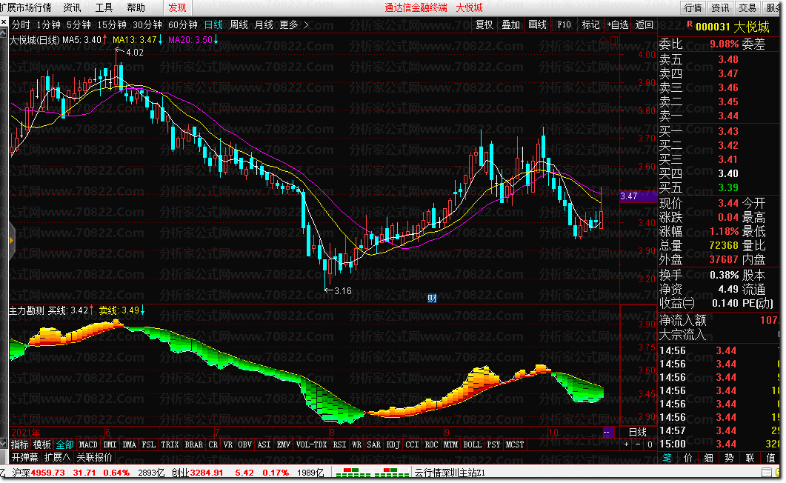The height and width of the screenshot is (483, 786).
Task: Click the 返回 back button
Action: click(645, 24)
